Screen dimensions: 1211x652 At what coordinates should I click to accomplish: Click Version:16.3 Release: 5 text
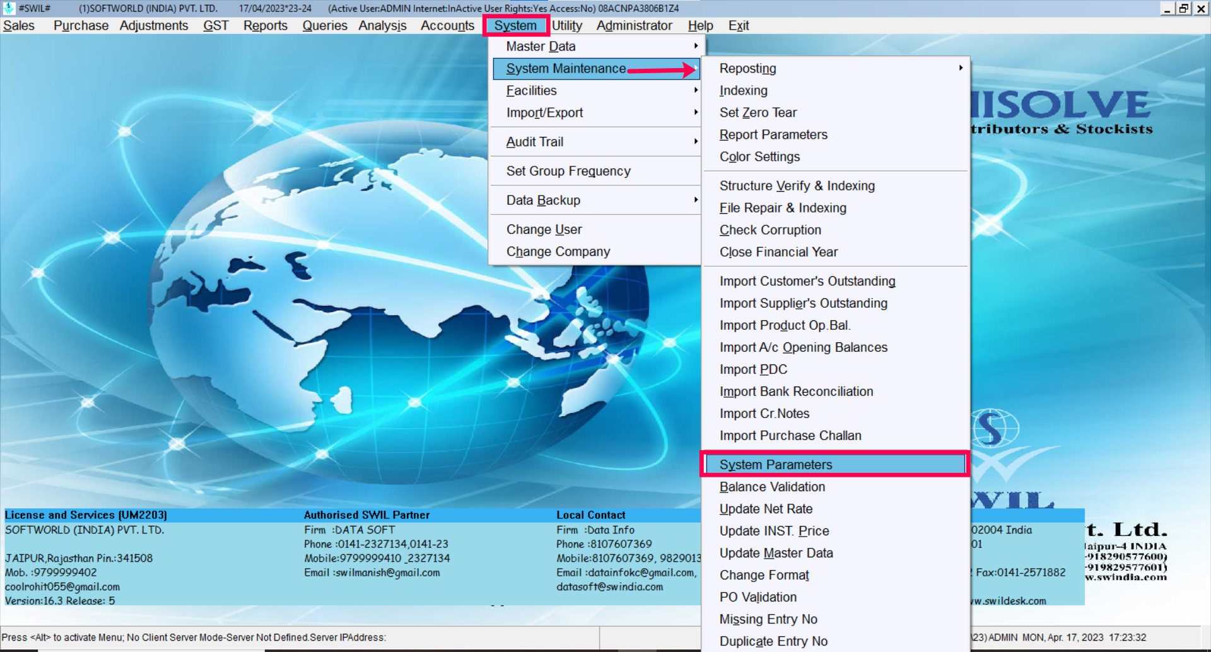[60, 601]
